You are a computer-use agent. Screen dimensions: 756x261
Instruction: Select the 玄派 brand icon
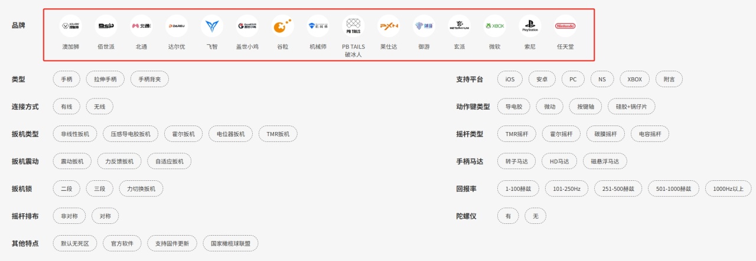tap(460, 26)
